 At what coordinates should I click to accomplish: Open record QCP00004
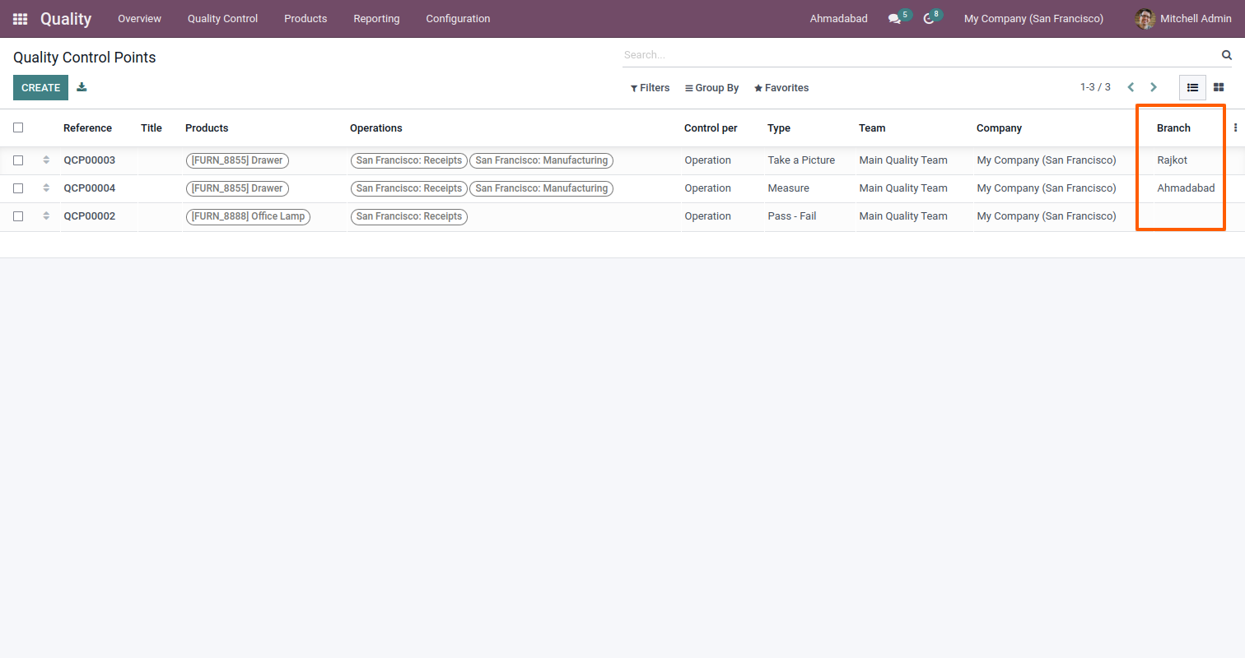(x=90, y=188)
